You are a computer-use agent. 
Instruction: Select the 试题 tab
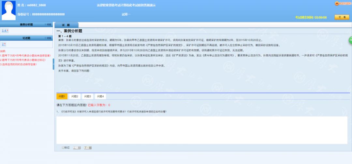coord(66,25)
